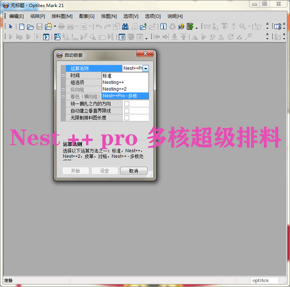Viewport: 290px width, 287px height.
Task: Create a new marker file
Action: pos(22,27)
